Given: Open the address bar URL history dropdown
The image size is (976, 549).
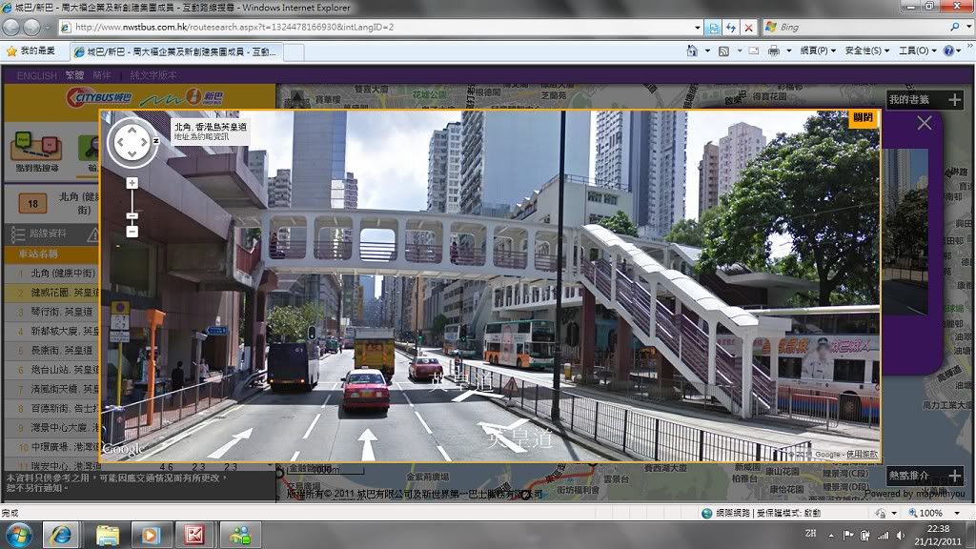Looking at the screenshot, I should 697,28.
